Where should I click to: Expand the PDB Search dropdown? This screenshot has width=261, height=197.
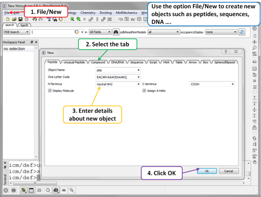coord(17,32)
